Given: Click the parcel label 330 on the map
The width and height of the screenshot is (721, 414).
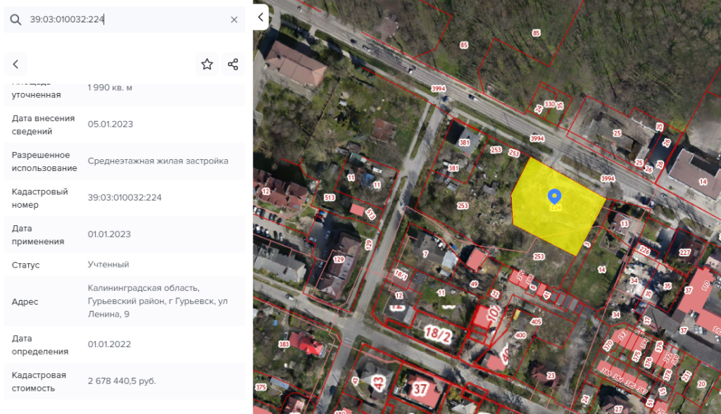Looking at the screenshot, I should pyautogui.click(x=550, y=104).
